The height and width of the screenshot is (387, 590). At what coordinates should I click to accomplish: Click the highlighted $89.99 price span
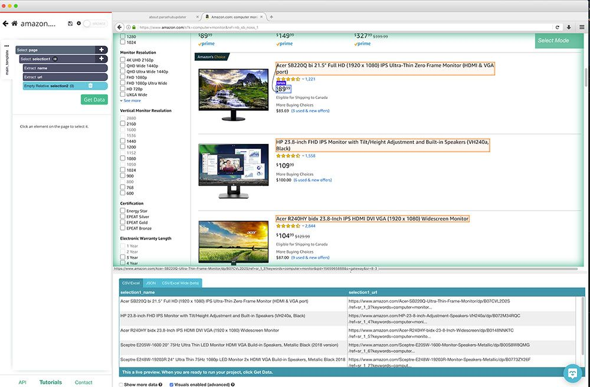[x=283, y=89]
